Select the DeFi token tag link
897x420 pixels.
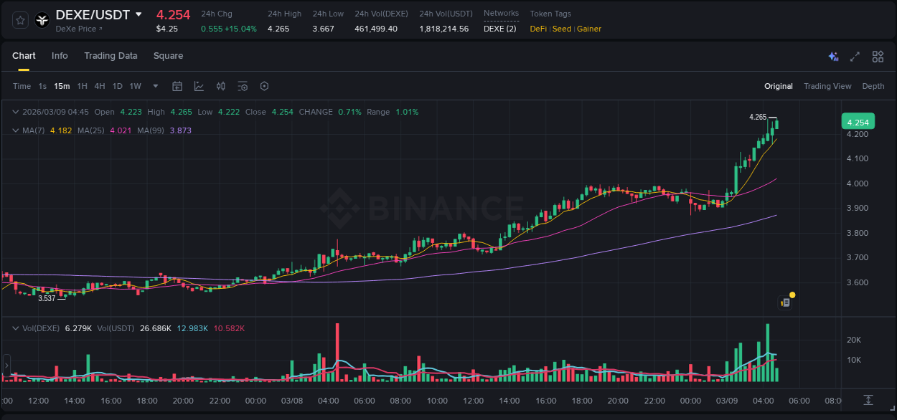537,29
